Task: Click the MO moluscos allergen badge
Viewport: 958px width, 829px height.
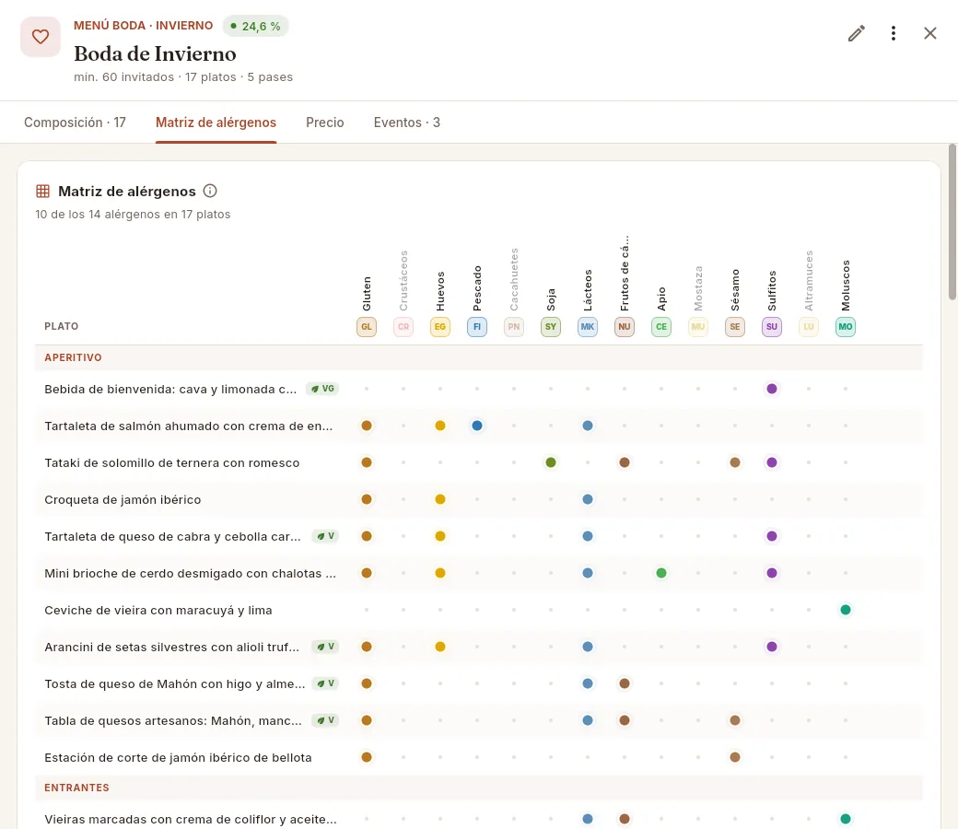Action: [x=846, y=327]
